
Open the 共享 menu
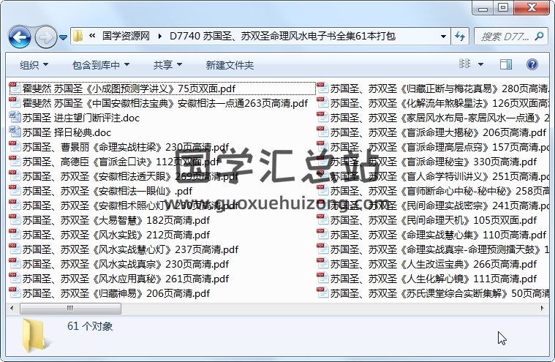(x=167, y=65)
